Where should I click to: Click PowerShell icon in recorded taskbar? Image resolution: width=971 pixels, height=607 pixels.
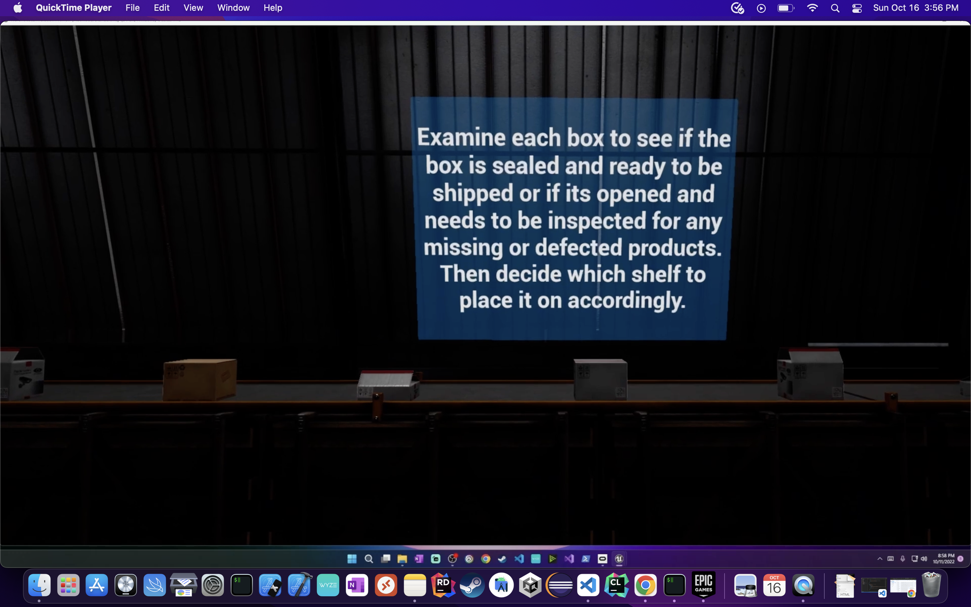pyautogui.click(x=586, y=559)
